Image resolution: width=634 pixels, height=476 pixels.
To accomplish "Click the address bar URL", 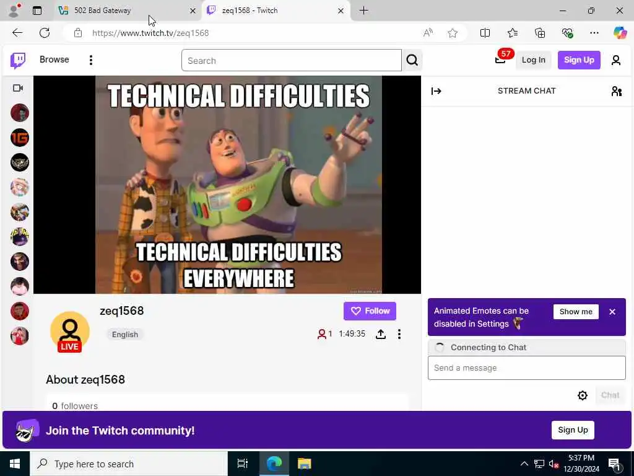I will tap(150, 33).
